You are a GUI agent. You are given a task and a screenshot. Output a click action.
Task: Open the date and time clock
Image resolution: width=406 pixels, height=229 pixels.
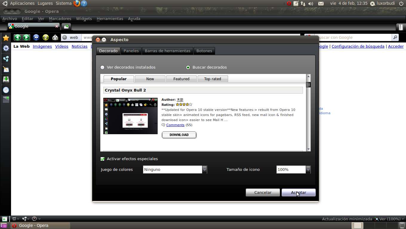349,3
